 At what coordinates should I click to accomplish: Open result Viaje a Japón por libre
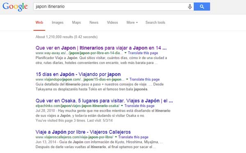[83, 132]
